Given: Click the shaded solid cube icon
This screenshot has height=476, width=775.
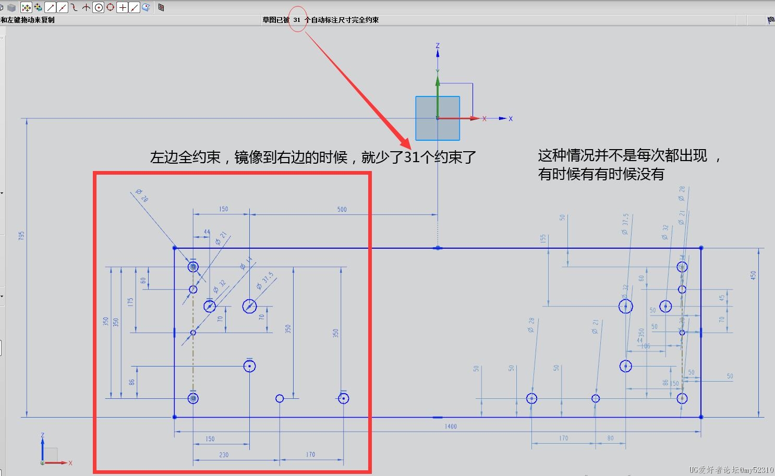Looking at the screenshot, I should point(11,7).
